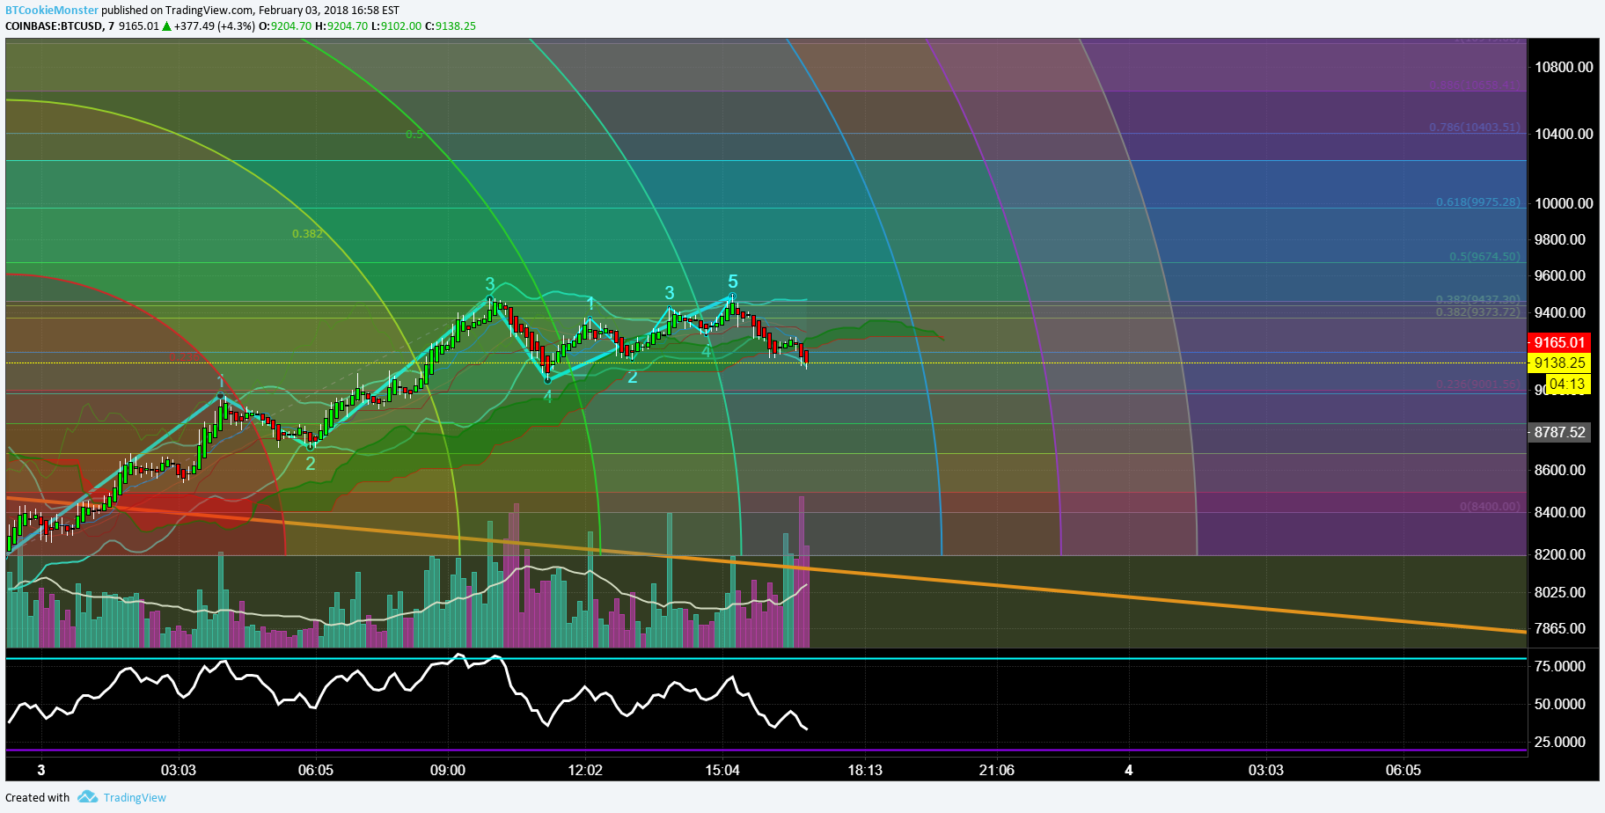The image size is (1605, 813).
Task: Click the green up-arrow change indicator
Action: [x=166, y=26]
